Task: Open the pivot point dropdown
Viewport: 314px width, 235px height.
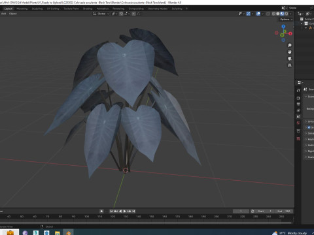Action: tap(114, 14)
